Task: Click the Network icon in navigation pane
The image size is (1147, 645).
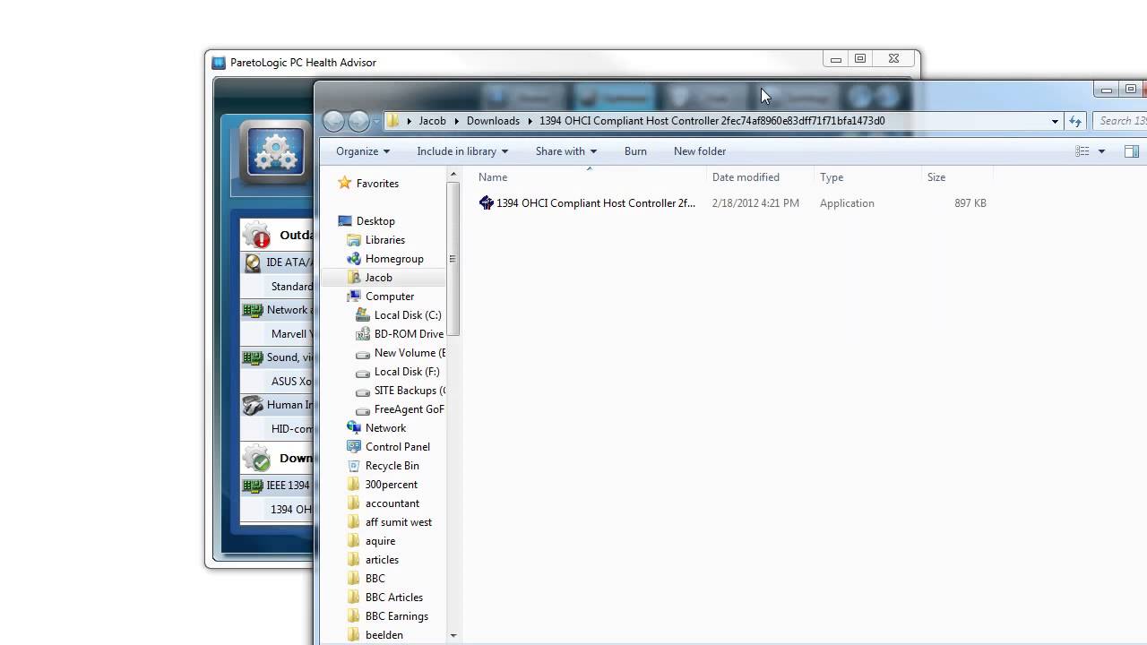Action: (354, 428)
